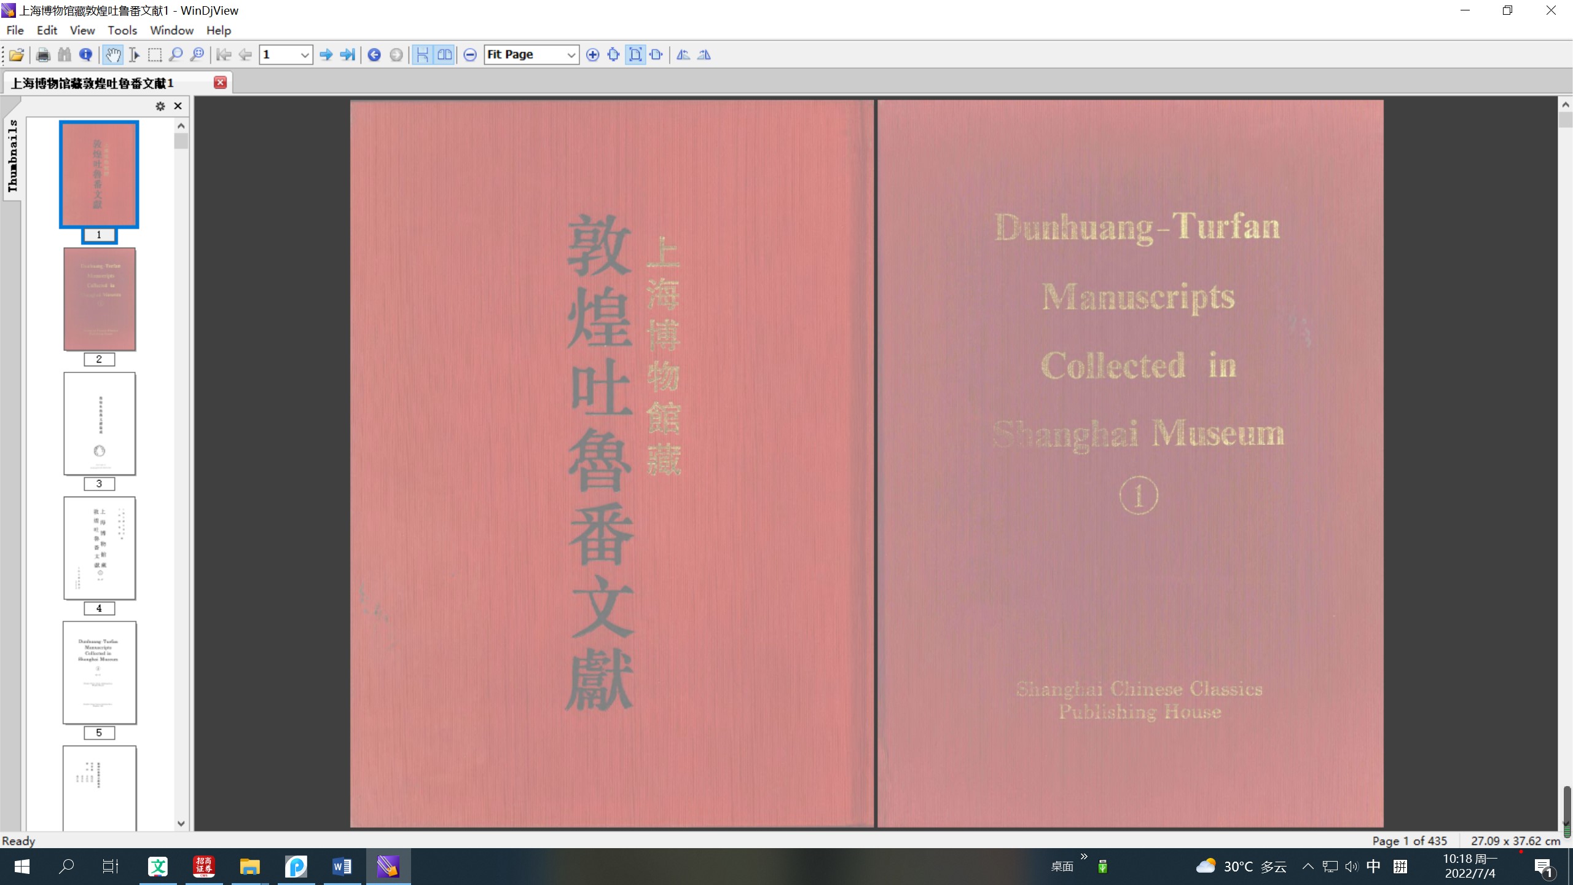The image size is (1573, 885).
Task: Zoom out with minus icon
Action: 470,55
